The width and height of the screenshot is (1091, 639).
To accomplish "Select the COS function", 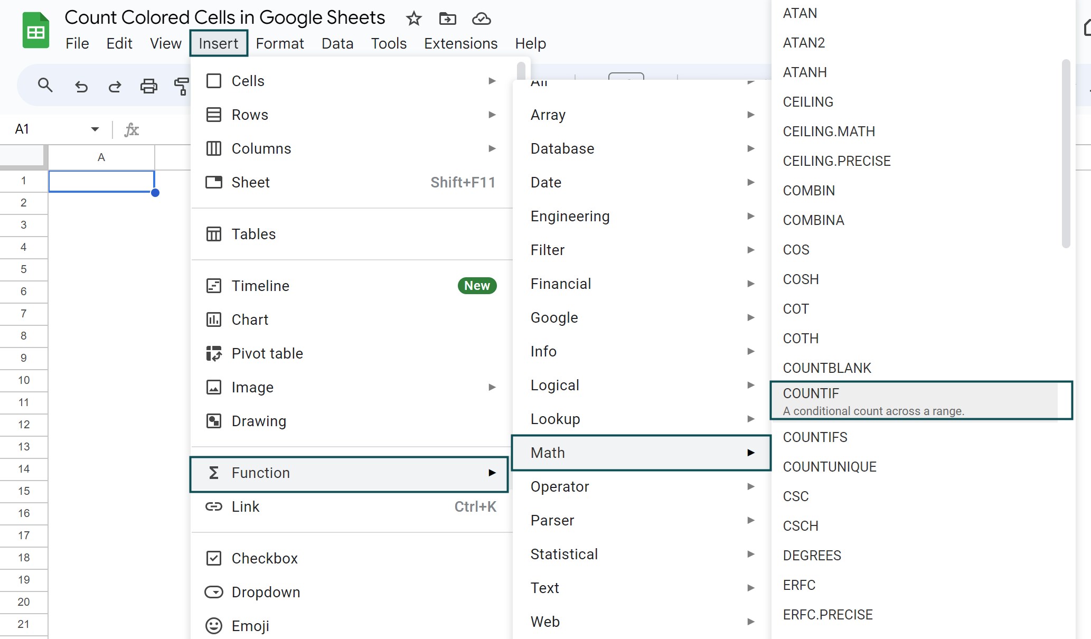I will [x=915, y=250].
